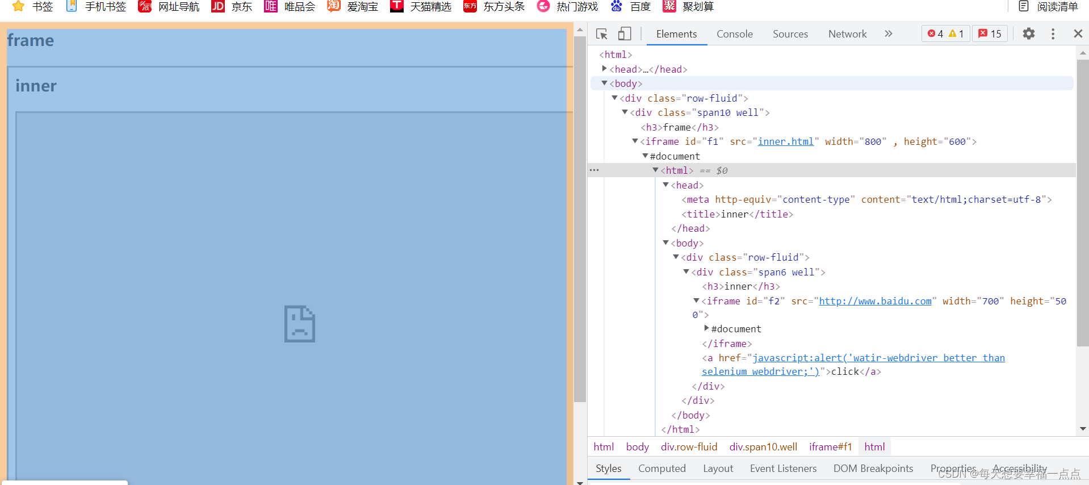This screenshot has width=1089, height=485.
Task: Activate the inspect element picker icon
Action: pos(602,34)
